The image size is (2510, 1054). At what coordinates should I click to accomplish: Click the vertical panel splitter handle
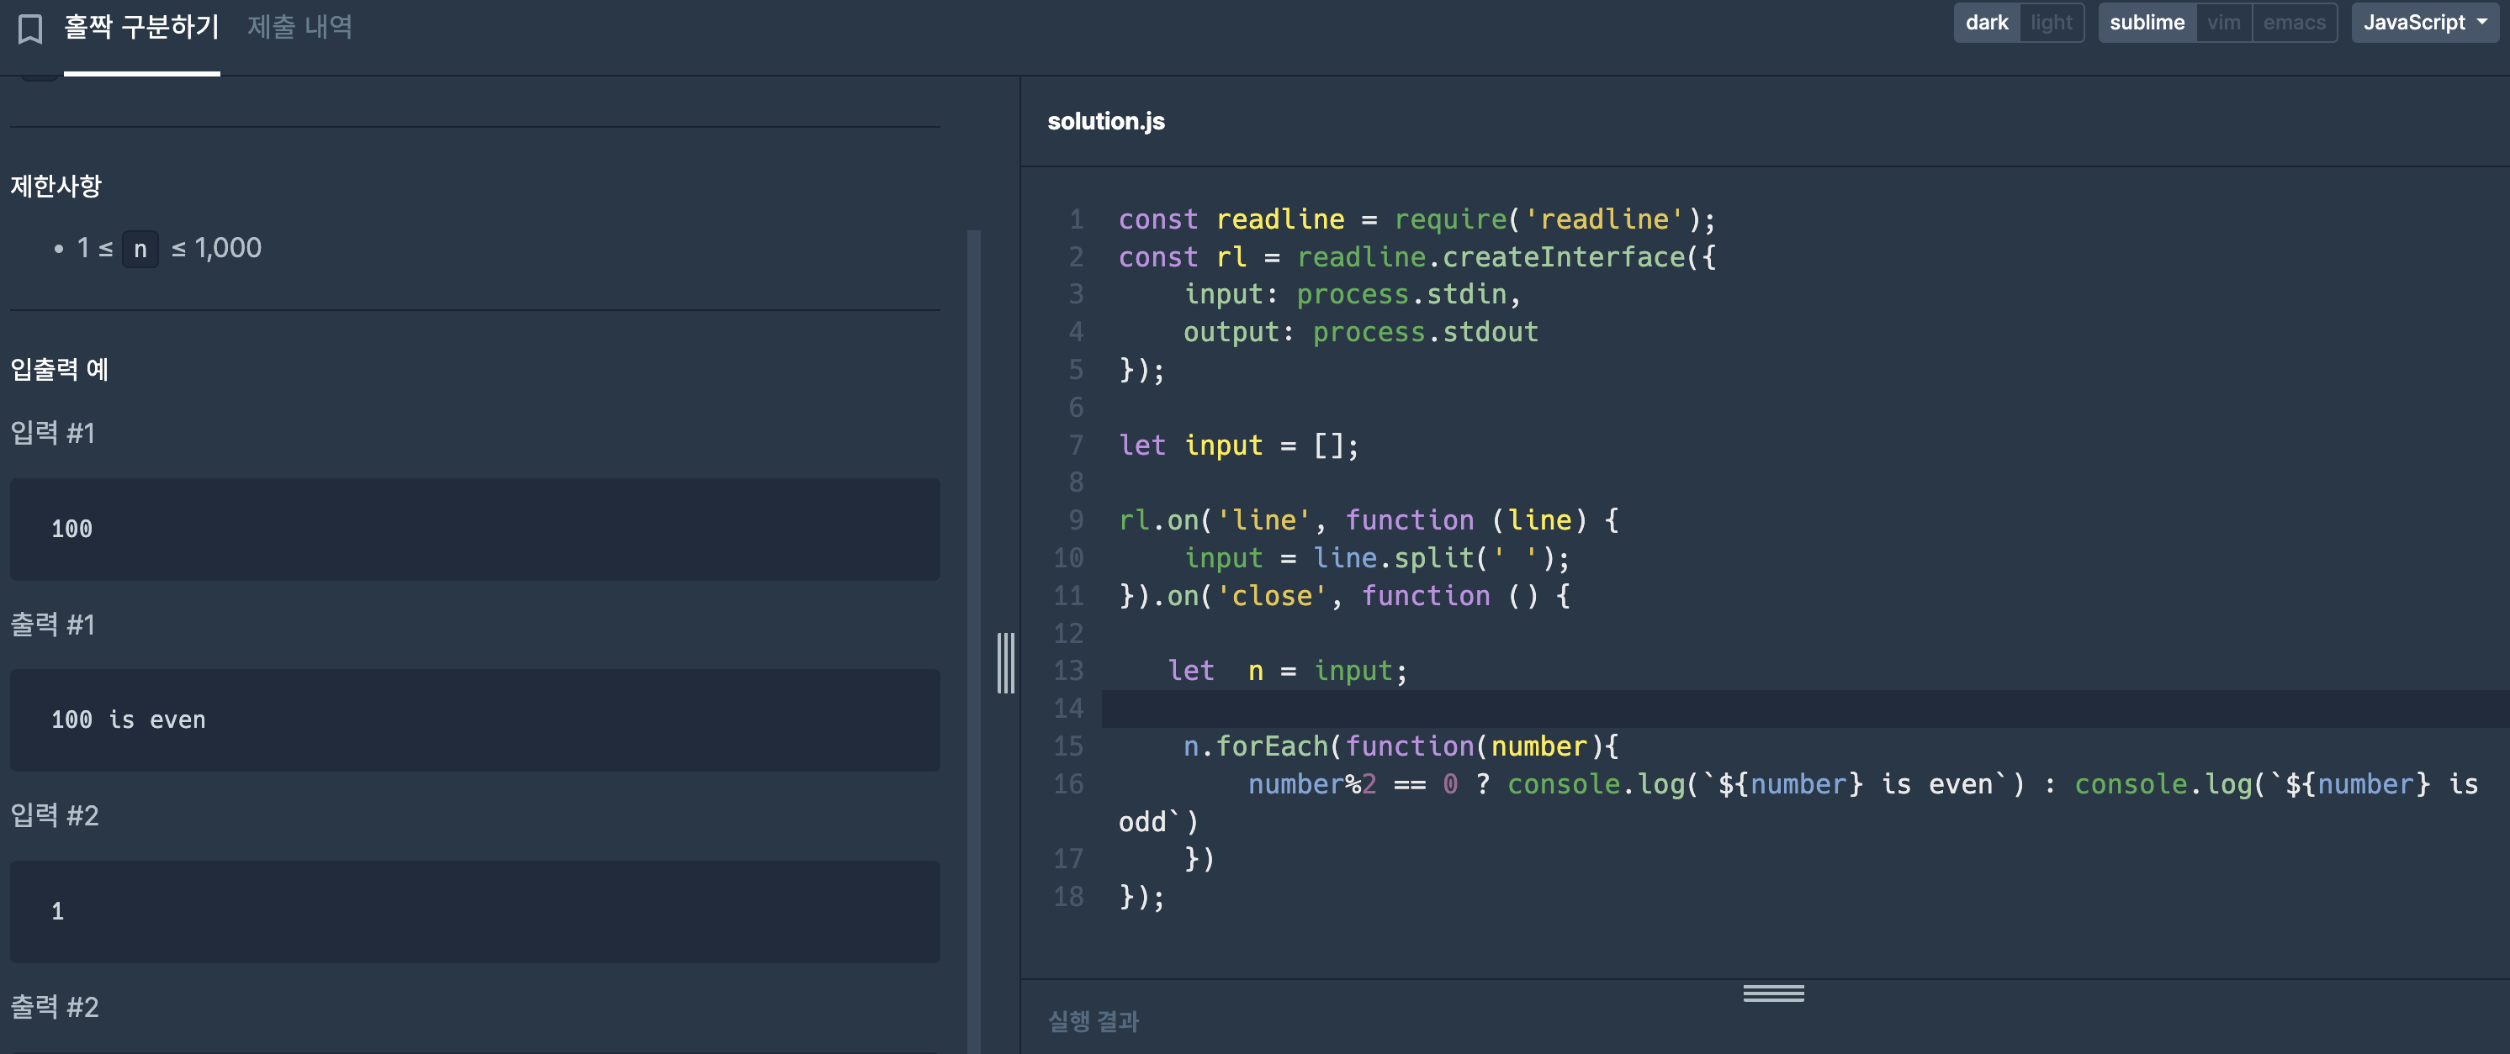click(x=1005, y=663)
